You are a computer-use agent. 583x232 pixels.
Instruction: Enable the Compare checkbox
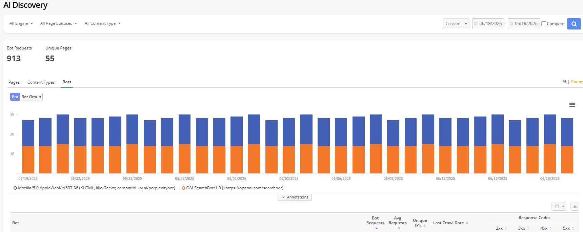[544, 24]
